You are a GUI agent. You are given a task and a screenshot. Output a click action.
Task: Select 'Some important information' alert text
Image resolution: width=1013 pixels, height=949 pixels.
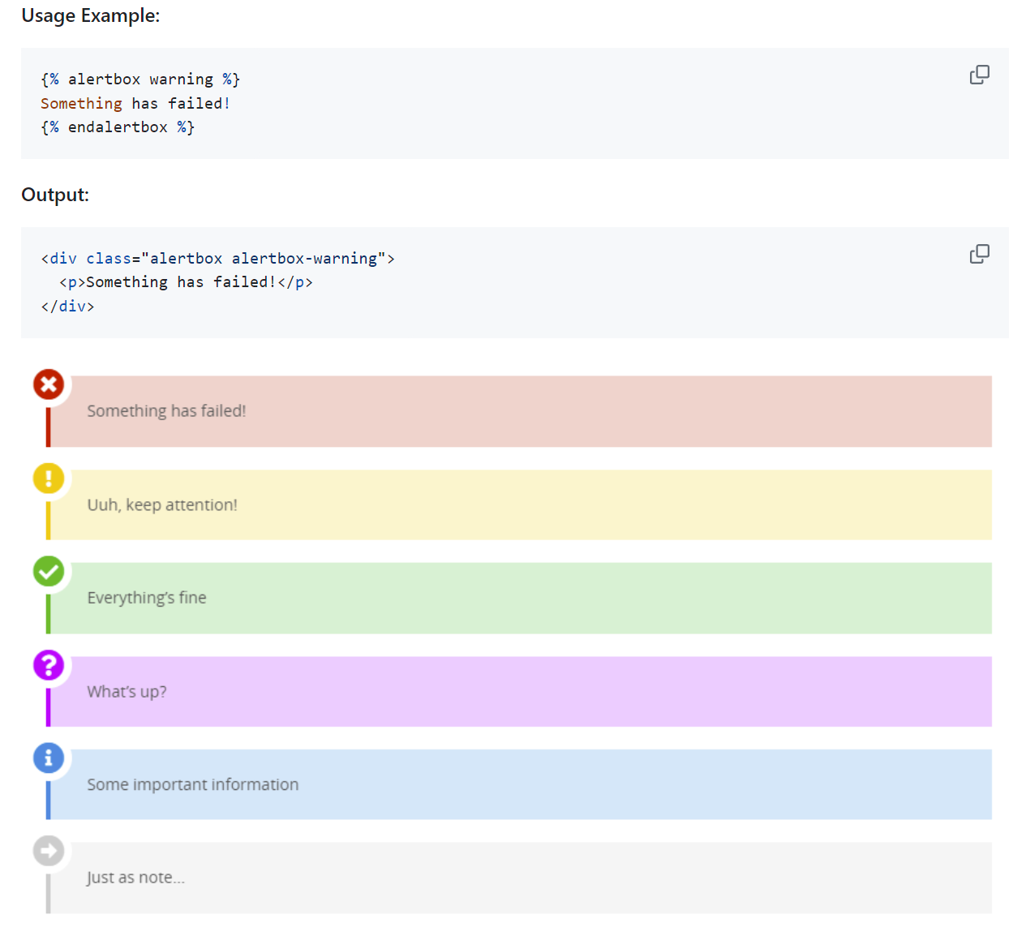point(193,784)
